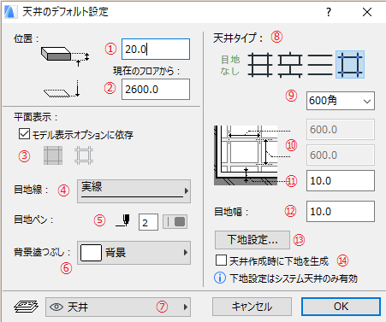The width and height of the screenshot is (386, 322).
Task: Toggle the eye icon on 天井 layer
Action: (56, 307)
